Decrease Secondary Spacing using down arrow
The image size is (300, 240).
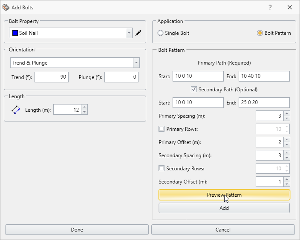[287, 158]
